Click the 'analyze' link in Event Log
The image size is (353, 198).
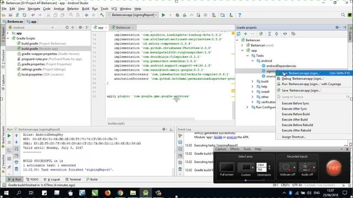[x=232, y=137]
